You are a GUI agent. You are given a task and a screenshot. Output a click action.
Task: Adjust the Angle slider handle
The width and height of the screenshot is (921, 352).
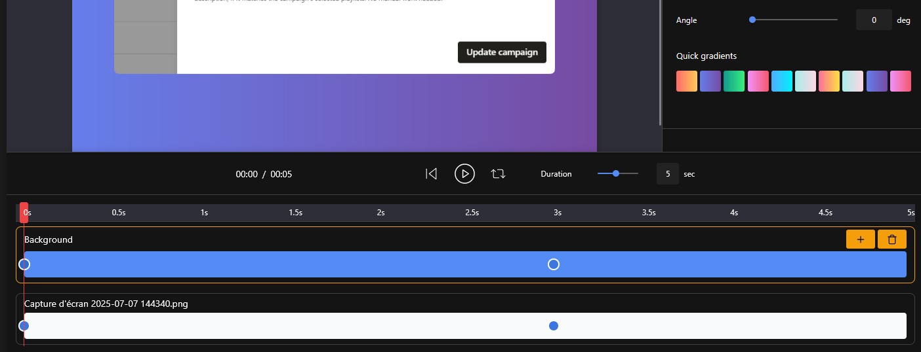[752, 20]
